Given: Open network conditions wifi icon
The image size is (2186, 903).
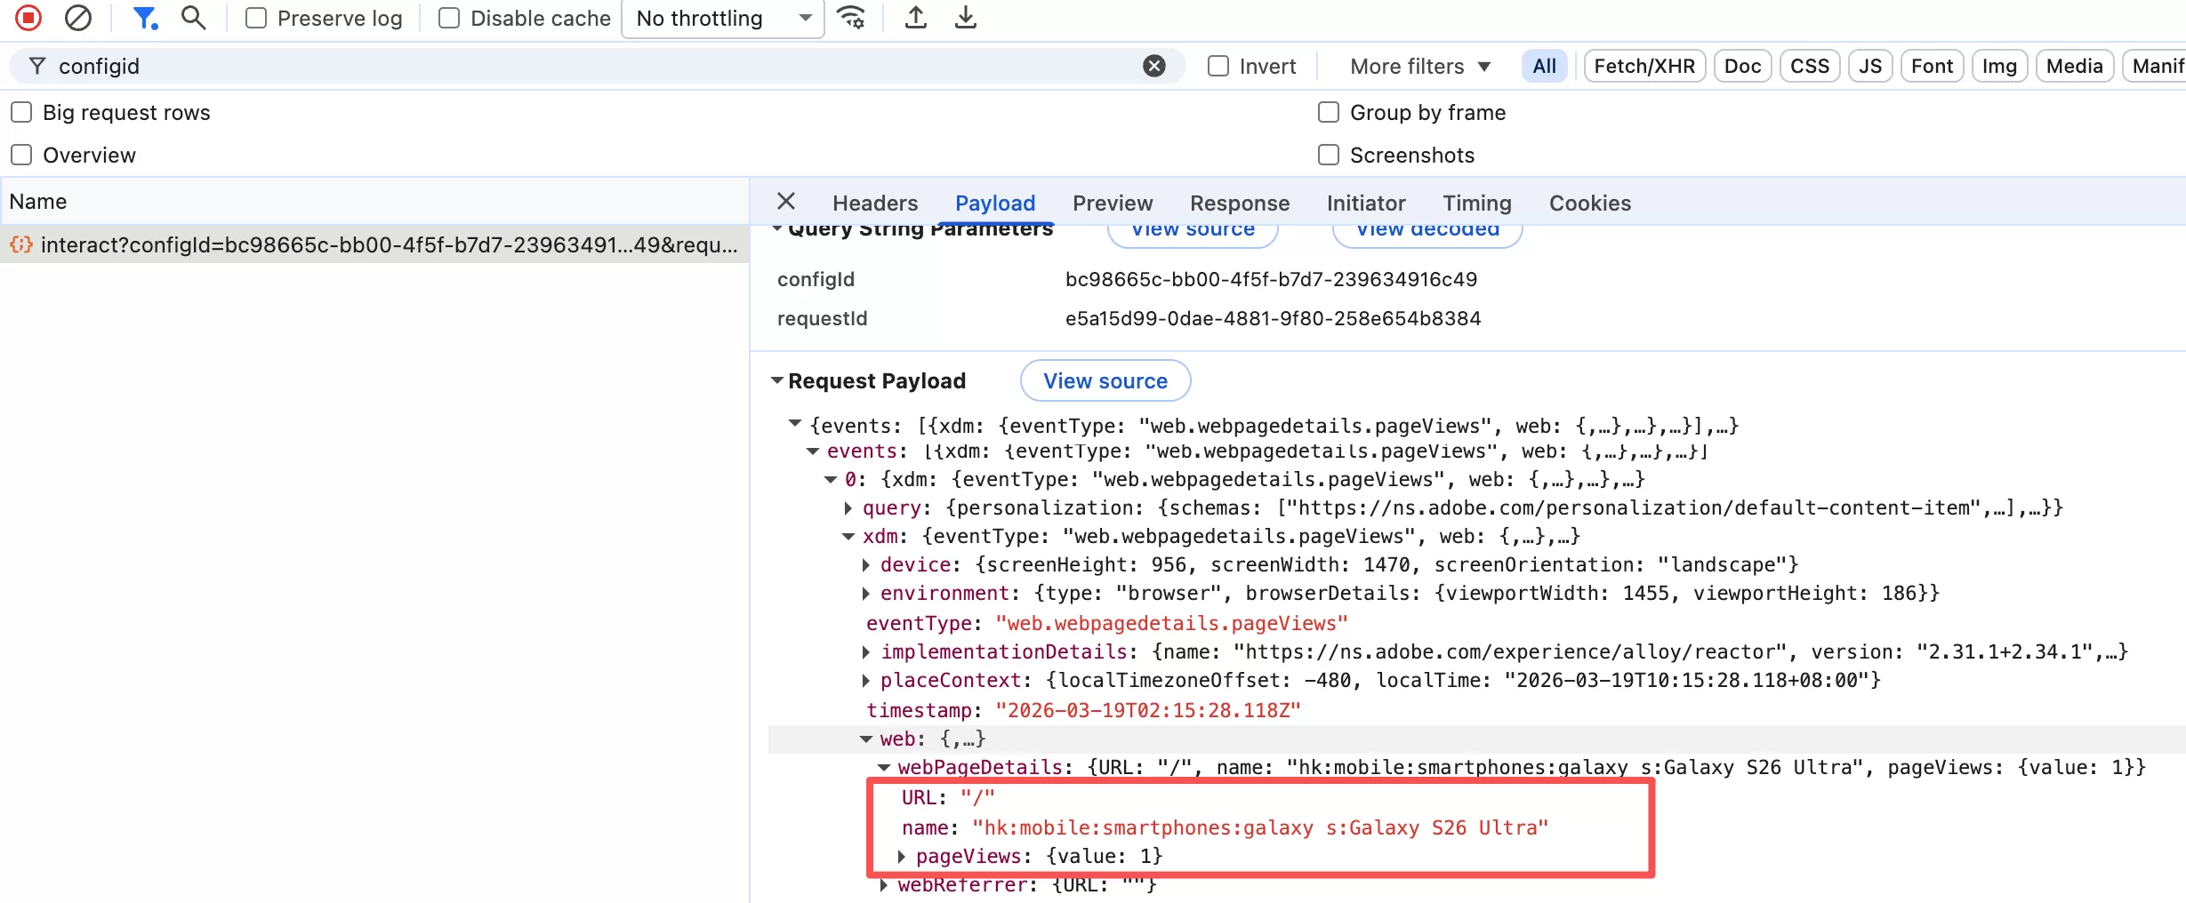Looking at the screenshot, I should [852, 18].
